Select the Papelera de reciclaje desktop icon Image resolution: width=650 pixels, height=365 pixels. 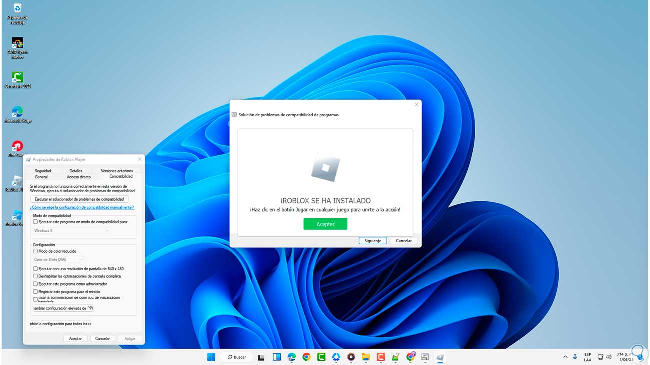pyautogui.click(x=17, y=13)
